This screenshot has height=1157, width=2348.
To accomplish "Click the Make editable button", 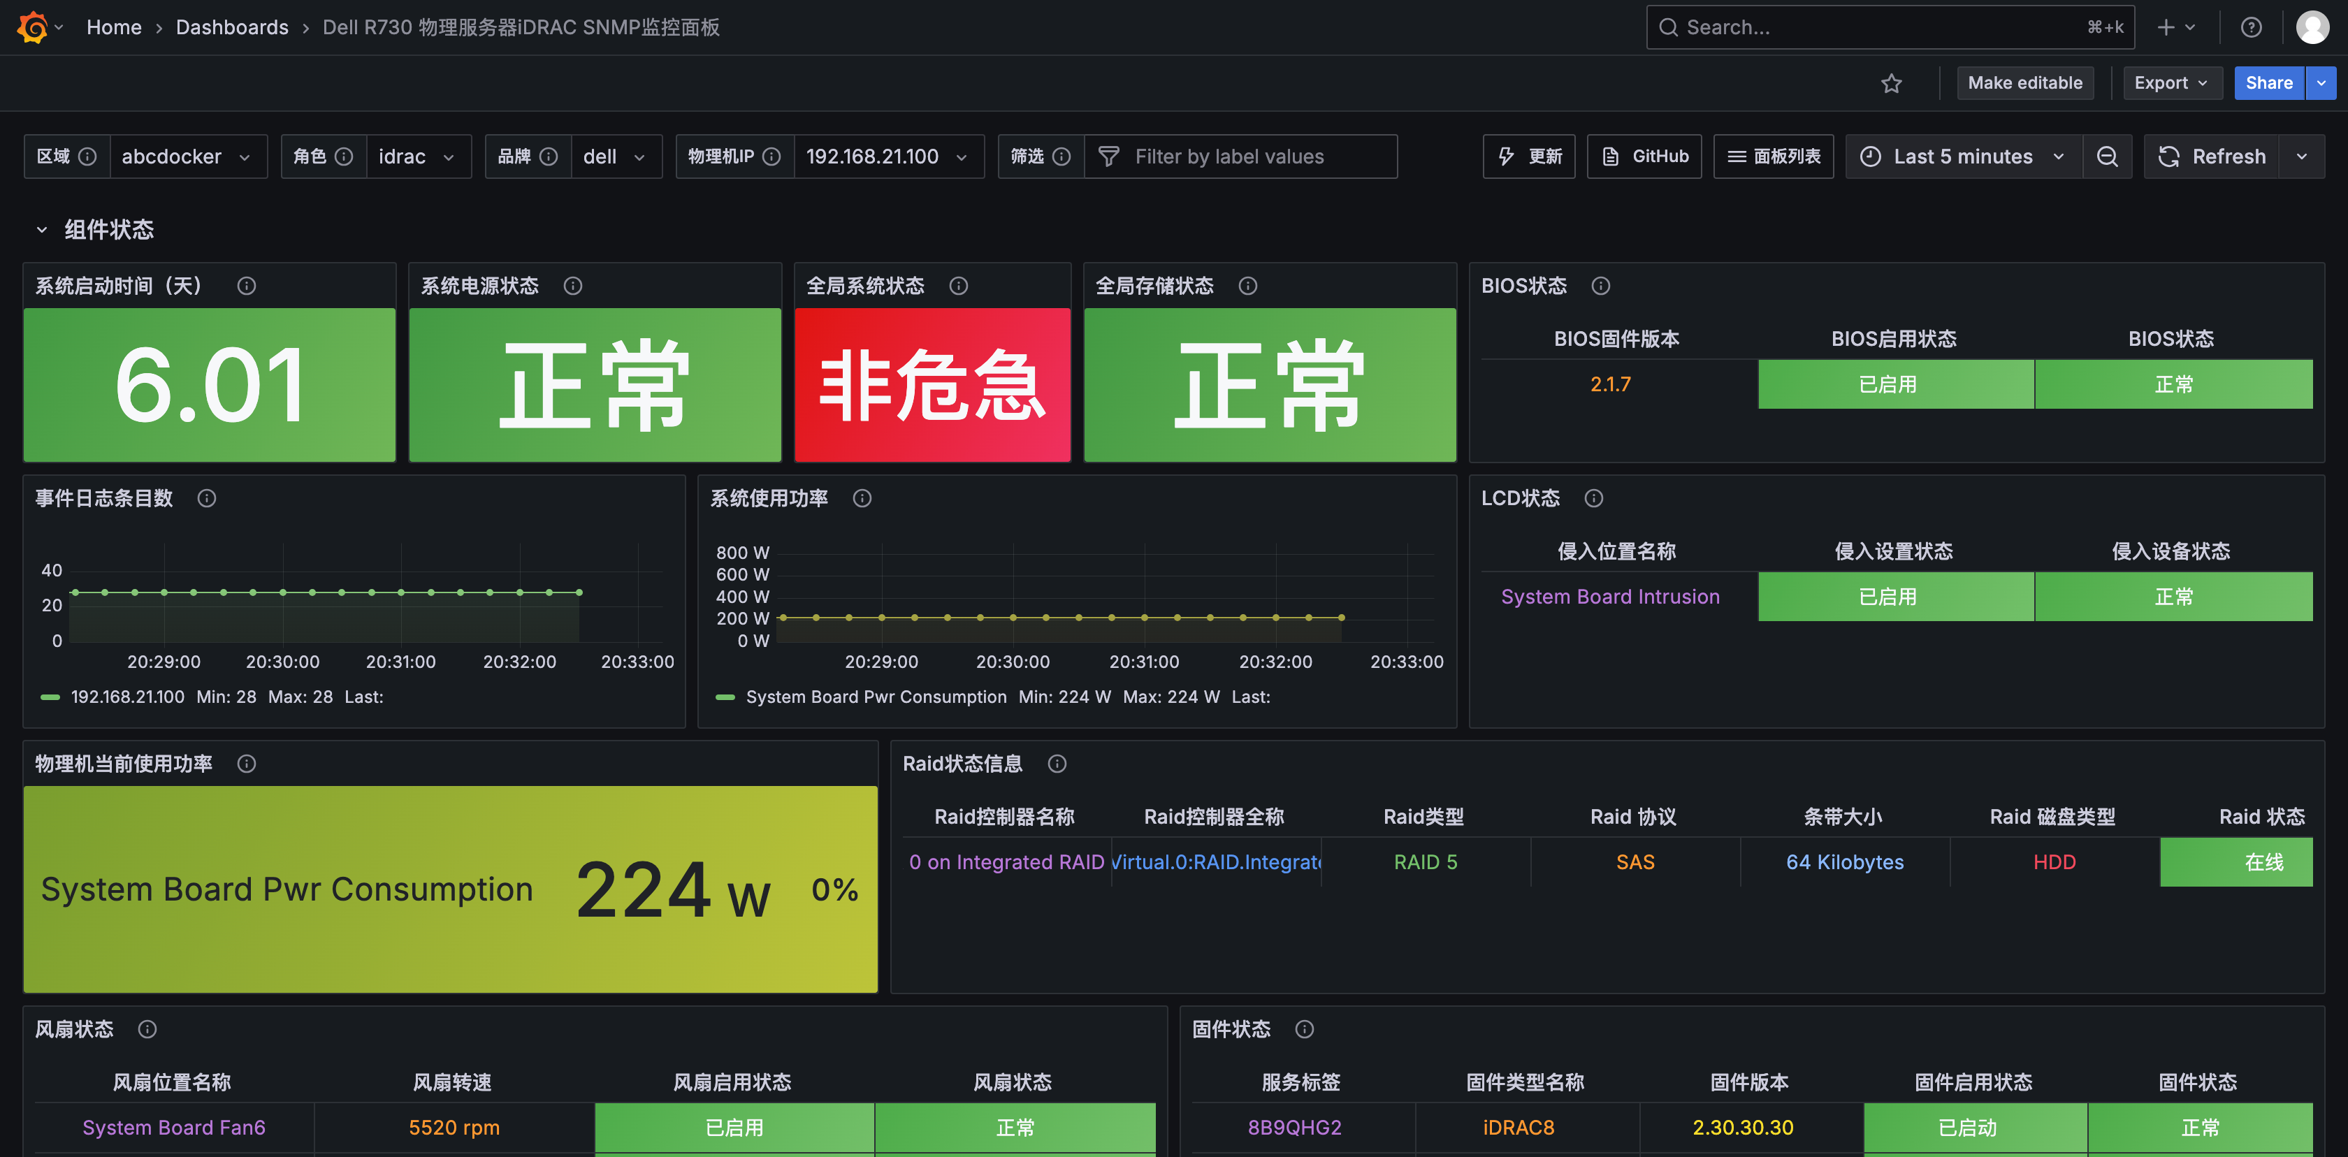I will click(2024, 83).
